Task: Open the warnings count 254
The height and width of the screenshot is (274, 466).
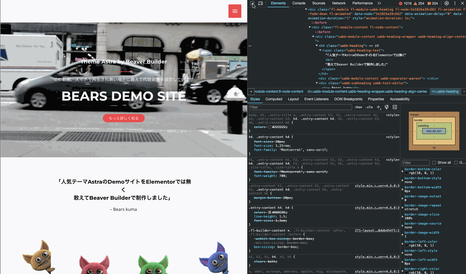Action: pyautogui.click(x=419, y=4)
